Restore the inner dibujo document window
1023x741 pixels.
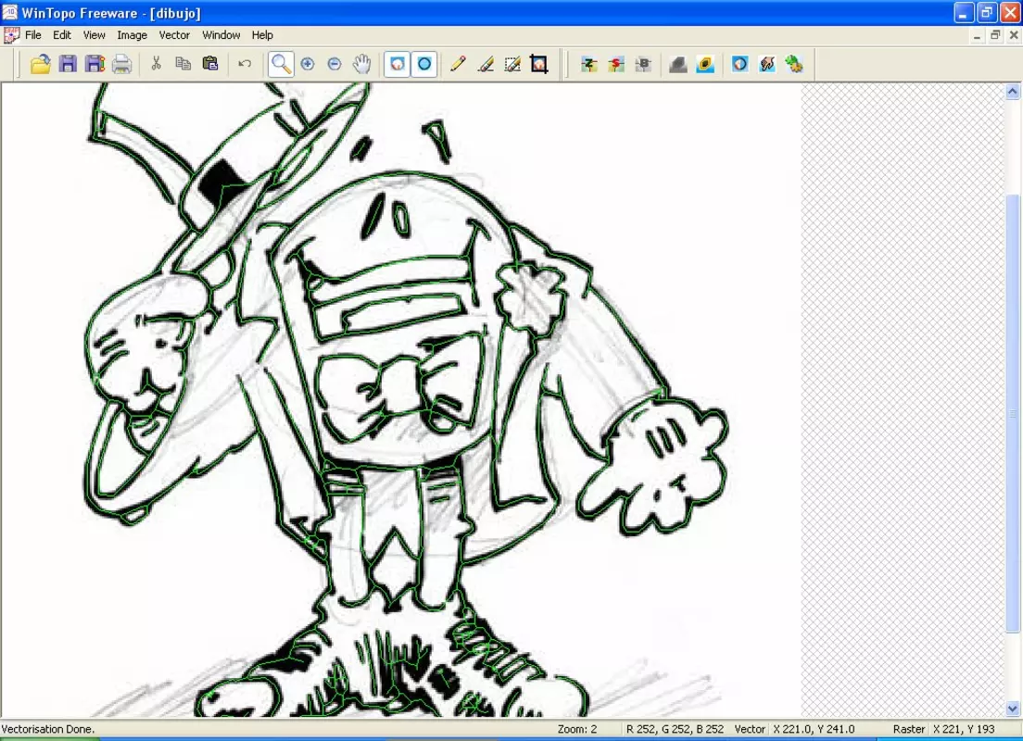[995, 35]
